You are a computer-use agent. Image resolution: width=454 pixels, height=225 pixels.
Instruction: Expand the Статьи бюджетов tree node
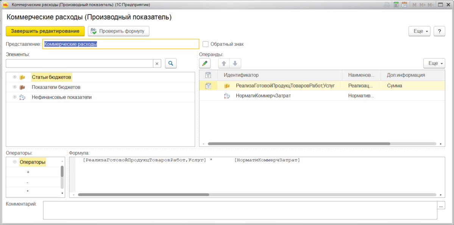coord(15,77)
